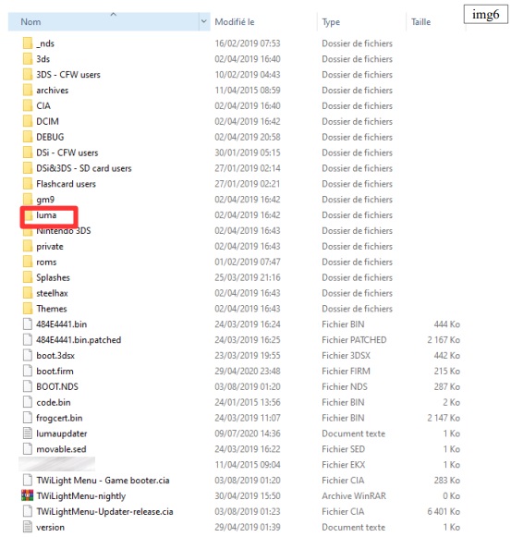The image size is (511, 537).
Task: Select the luma folder icon
Action: (28, 215)
